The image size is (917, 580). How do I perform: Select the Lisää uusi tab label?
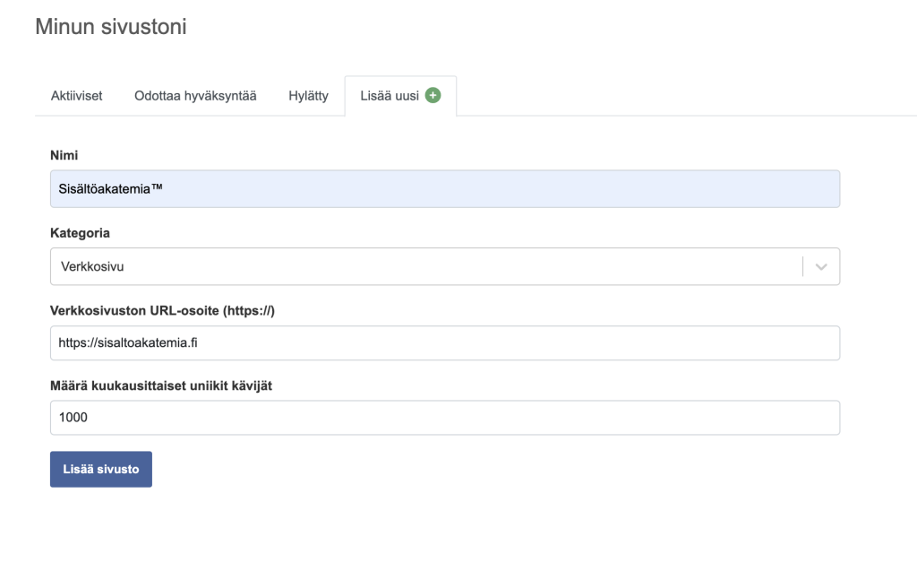(390, 96)
